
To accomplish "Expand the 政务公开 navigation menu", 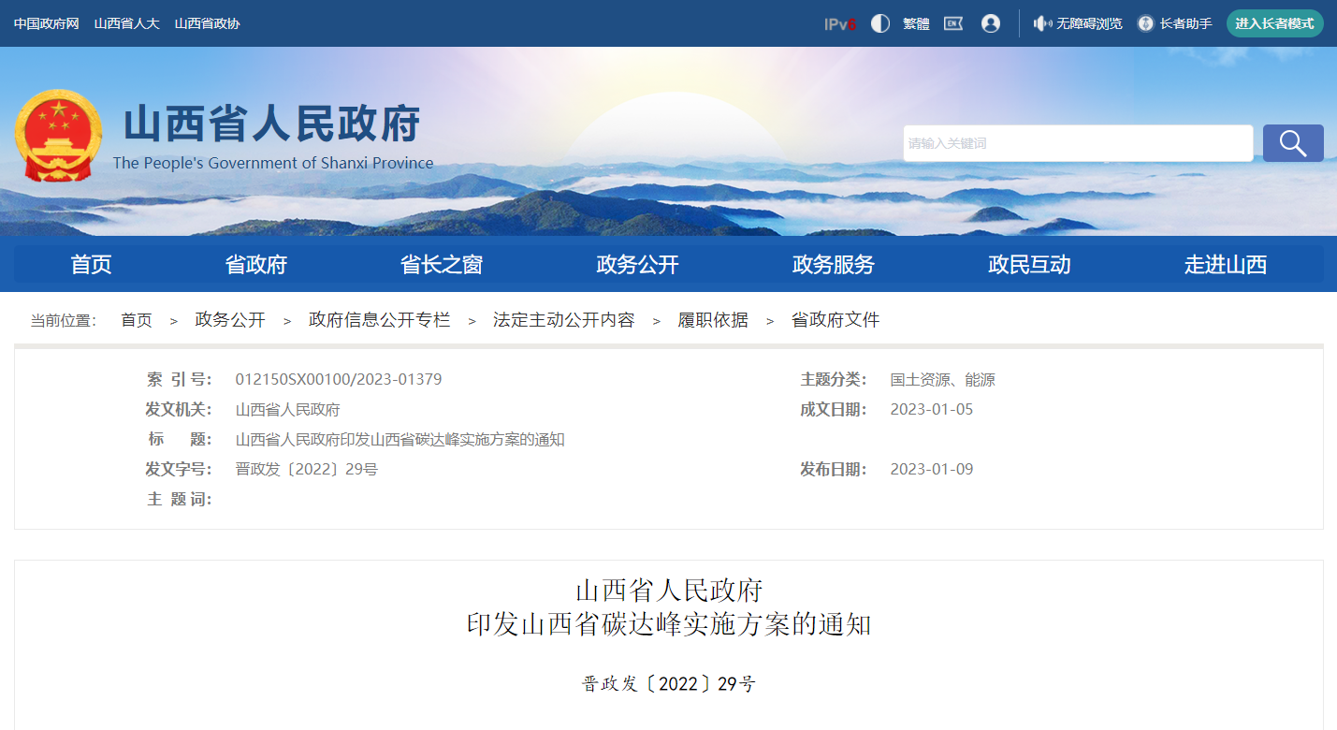I will 639,265.
